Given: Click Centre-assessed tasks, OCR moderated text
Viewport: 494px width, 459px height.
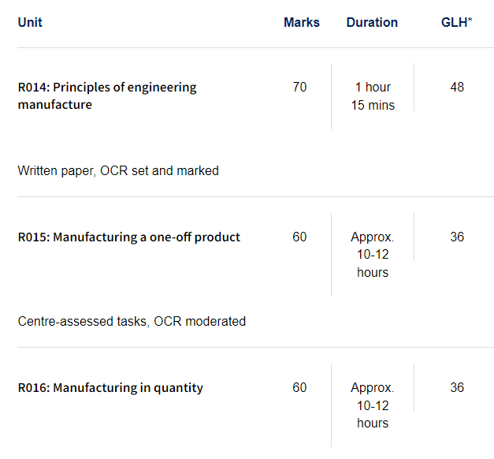Looking at the screenshot, I should [x=132, y=322].
